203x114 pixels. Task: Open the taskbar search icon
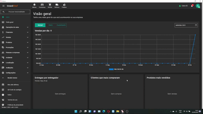[81, 111]
